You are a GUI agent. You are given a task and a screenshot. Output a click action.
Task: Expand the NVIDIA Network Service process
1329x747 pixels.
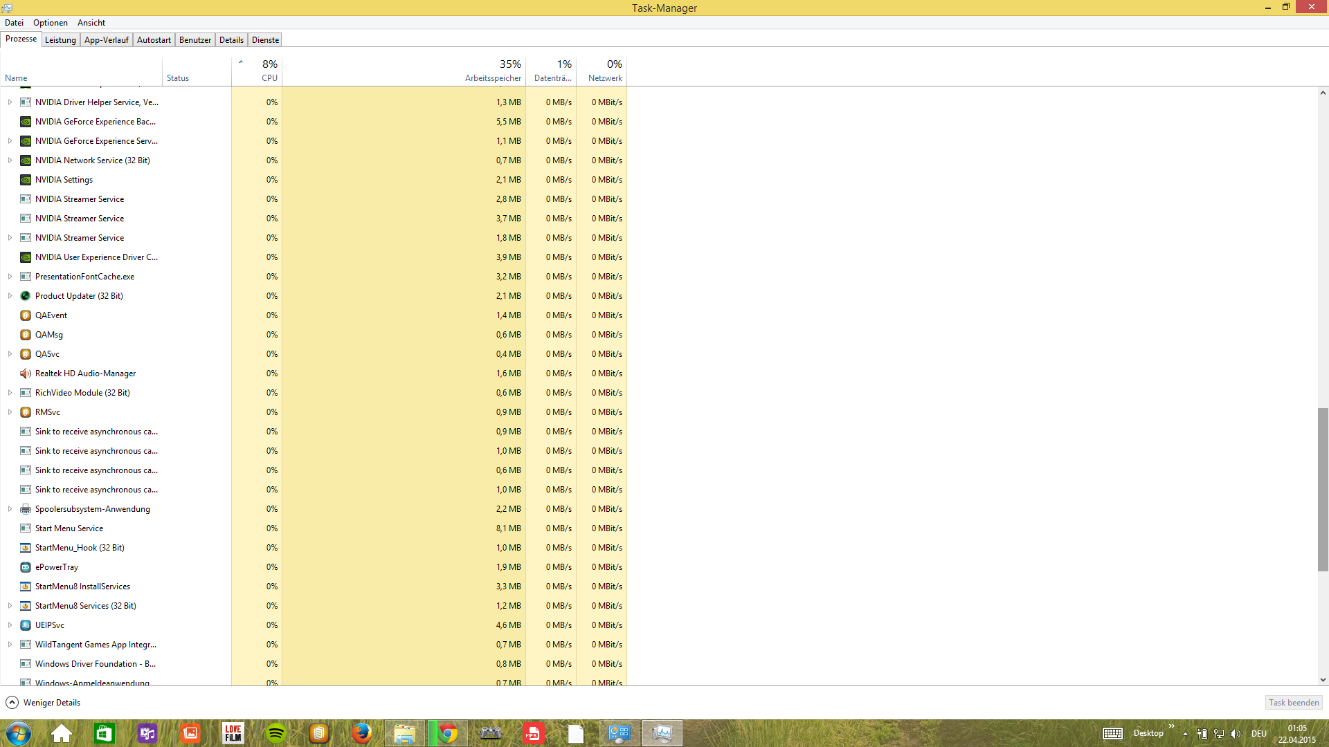click(10, 160)
